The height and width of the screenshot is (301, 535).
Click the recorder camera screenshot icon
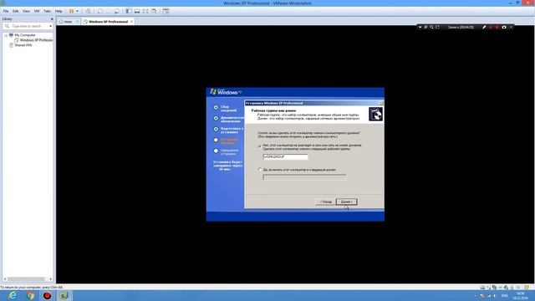504,27
